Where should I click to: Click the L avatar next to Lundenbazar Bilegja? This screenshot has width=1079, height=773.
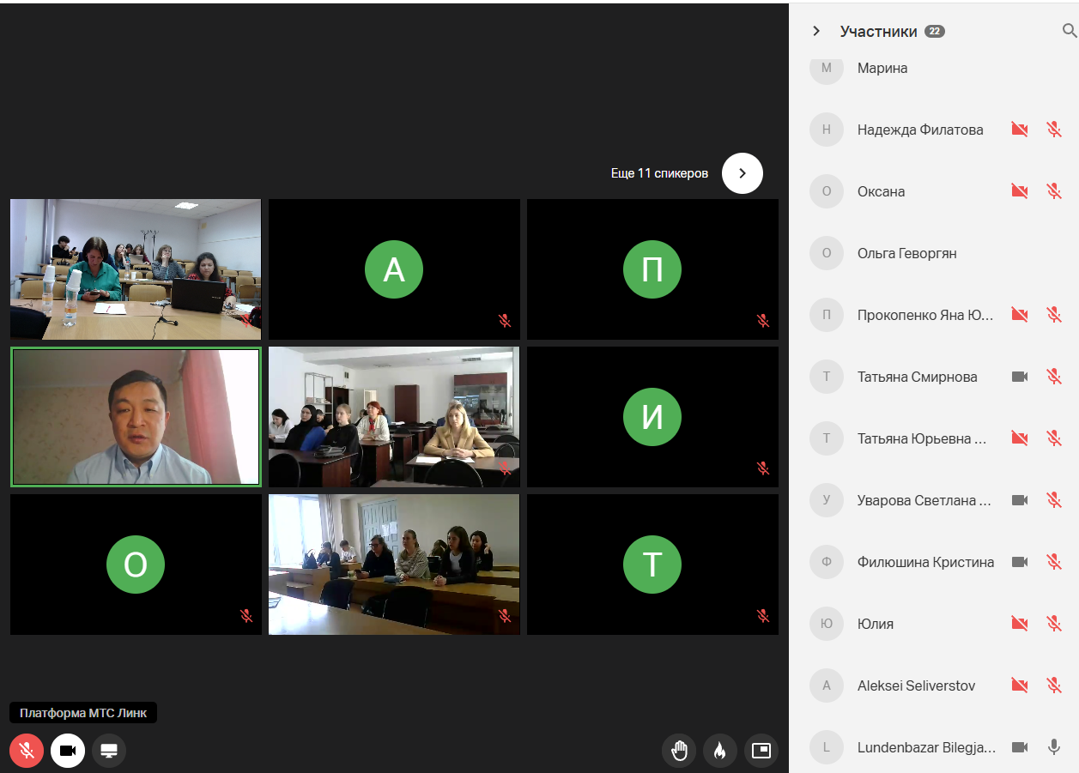827,747
